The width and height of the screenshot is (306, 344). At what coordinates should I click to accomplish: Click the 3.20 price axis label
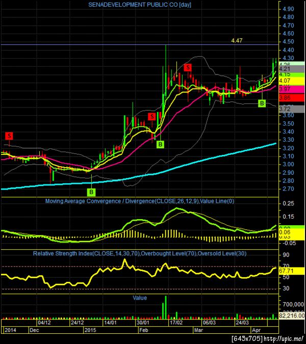288,148
